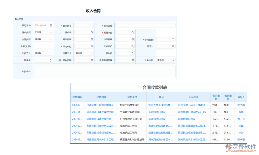Open the 合同类型 selection dropdown
The height and width of the screenshot is (155, 259).
(x=51, y=39)
